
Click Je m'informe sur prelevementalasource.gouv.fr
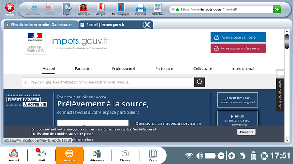(238, 100)
